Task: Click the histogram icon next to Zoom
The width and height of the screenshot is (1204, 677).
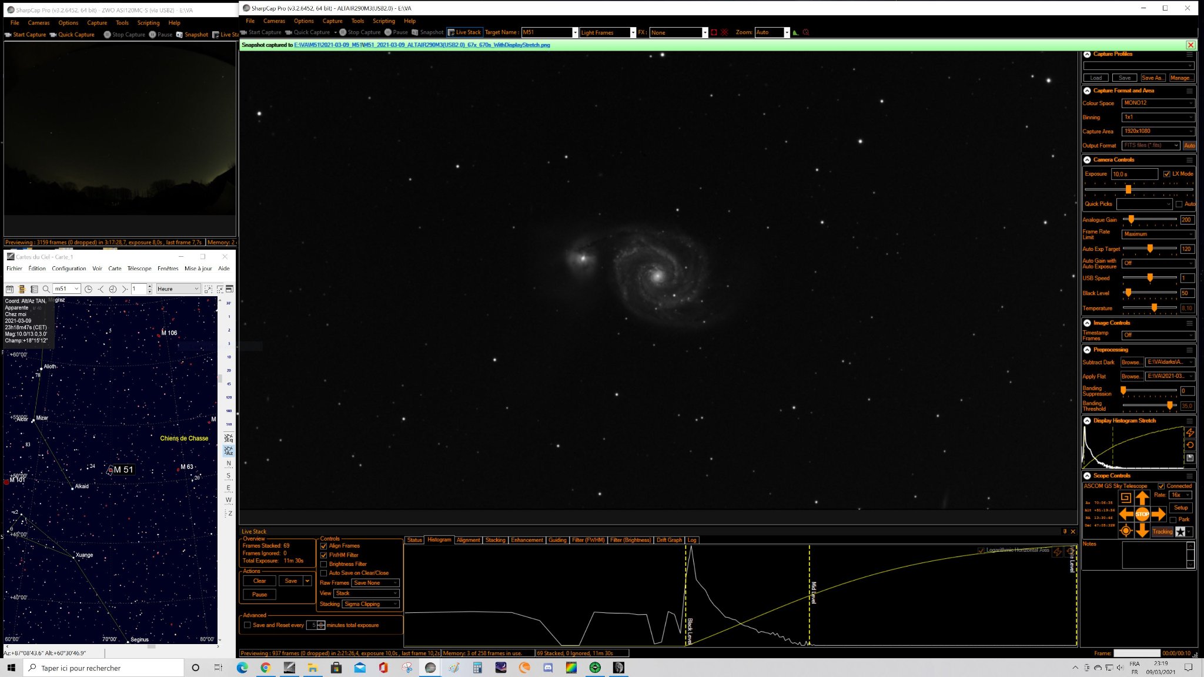Action: [x=795, y=32]
